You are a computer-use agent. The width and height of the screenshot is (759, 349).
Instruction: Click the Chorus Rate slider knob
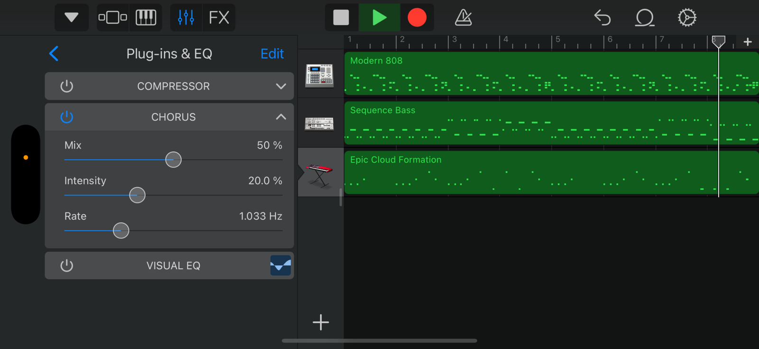(121, 230)
